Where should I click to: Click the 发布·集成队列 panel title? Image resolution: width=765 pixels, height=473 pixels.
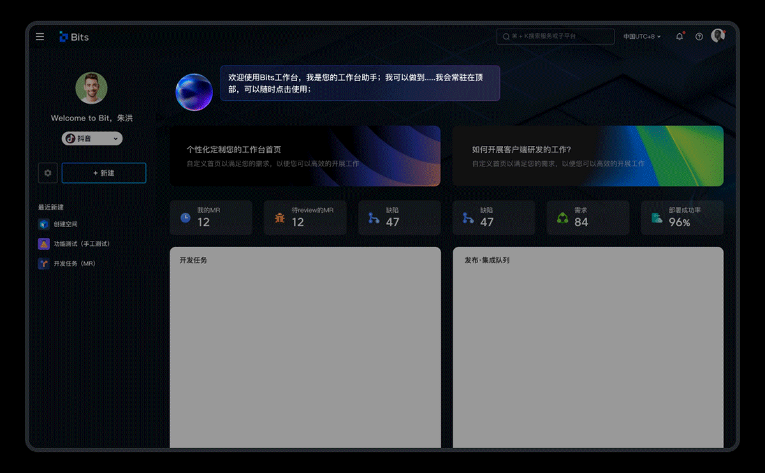pos(487,260)
